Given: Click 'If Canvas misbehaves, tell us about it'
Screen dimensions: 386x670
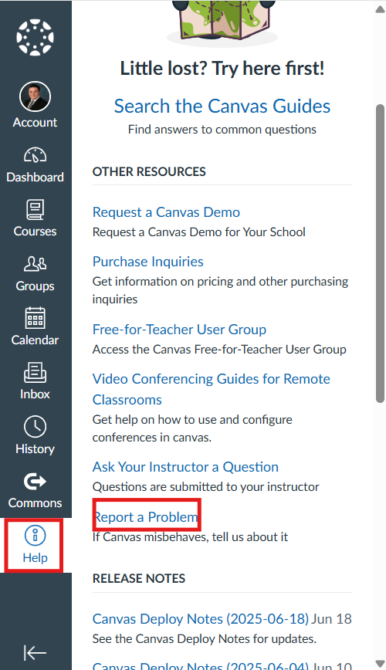Looking at the screenshot, I should 190,536.
